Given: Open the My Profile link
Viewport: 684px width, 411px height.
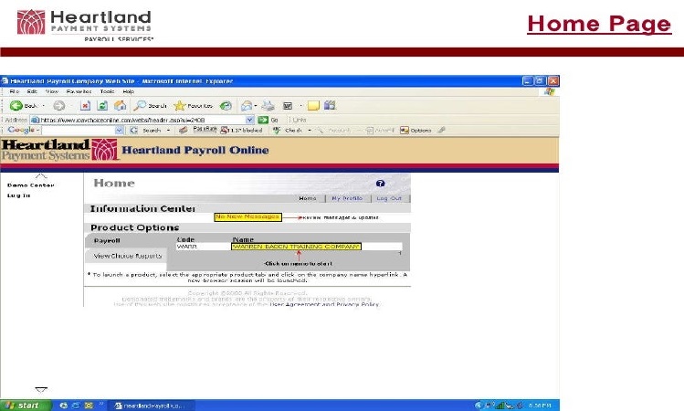Looking at the screenshot, I should [x=347, y=198].
